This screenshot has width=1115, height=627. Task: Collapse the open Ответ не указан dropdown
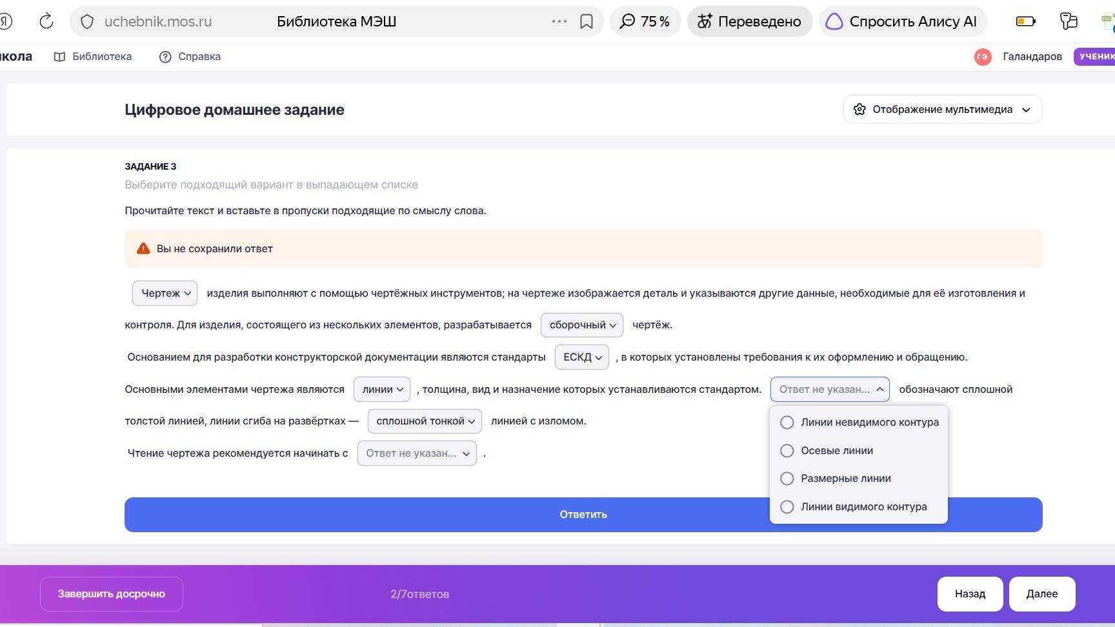(830, 390)
